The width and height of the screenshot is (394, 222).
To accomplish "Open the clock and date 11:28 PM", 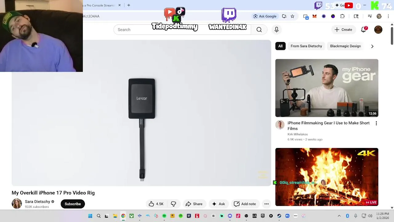I will [x=382, y=216].
